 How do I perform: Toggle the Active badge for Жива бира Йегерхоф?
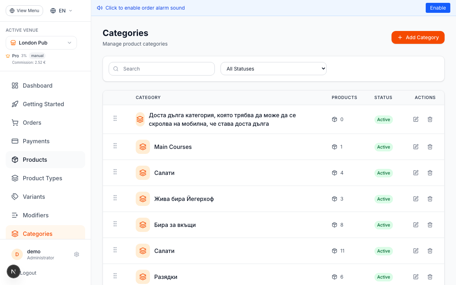[x=383, y=199]
